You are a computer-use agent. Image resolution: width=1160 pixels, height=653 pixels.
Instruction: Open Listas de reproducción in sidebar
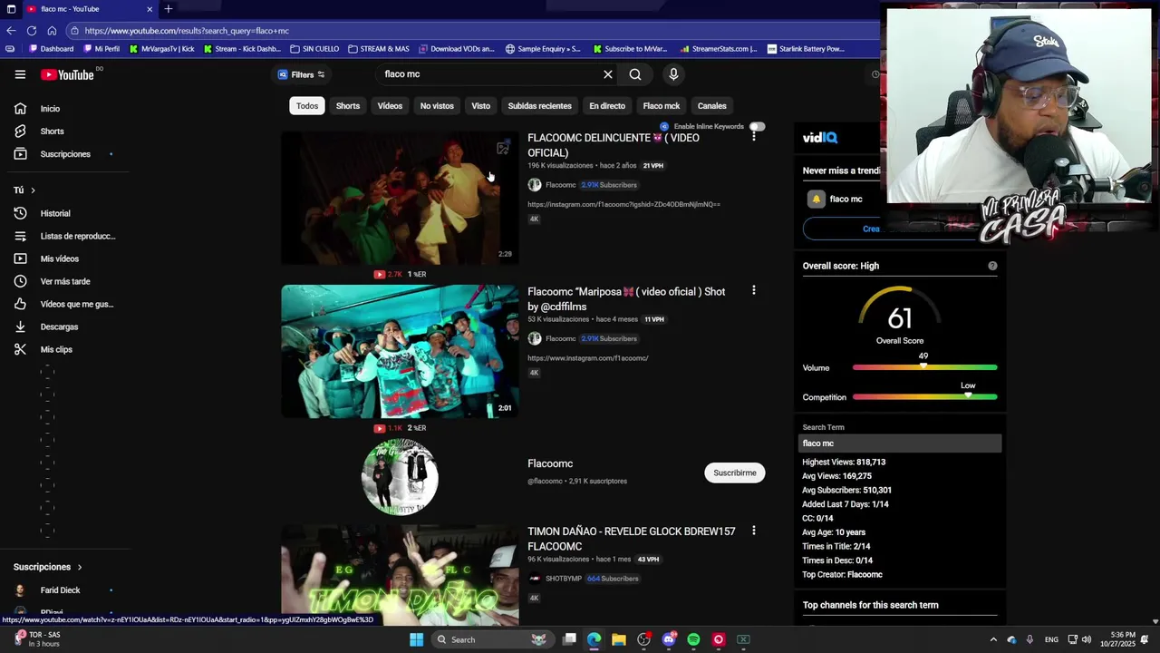coord(78,236)
